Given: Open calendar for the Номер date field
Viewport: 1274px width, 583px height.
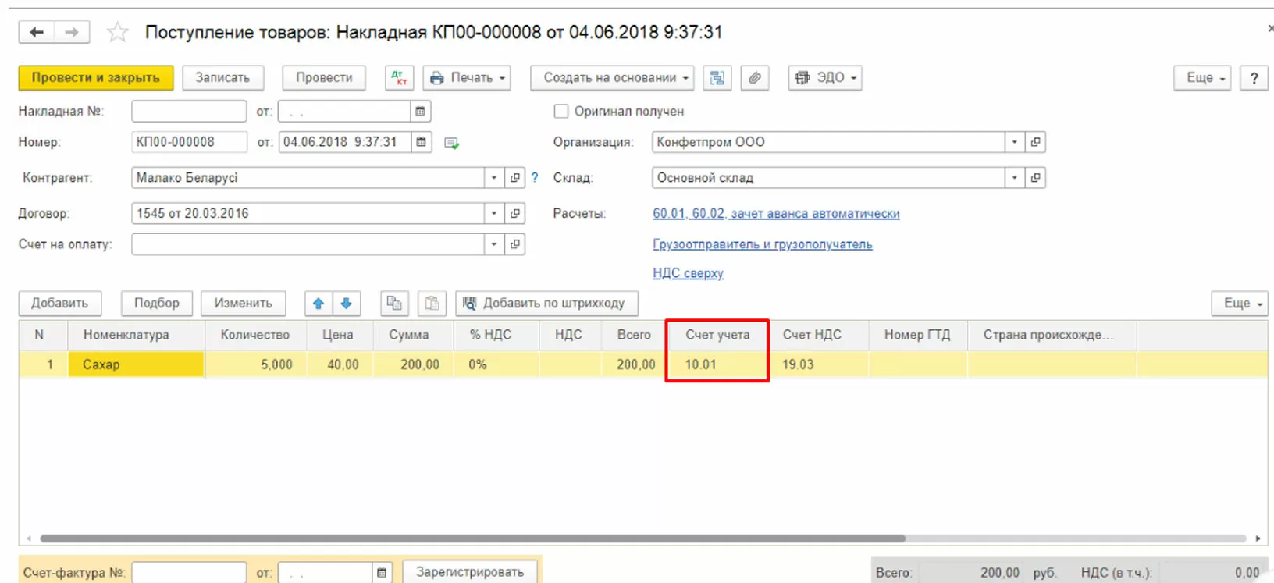Looking at the screenshot, I should (x=421, y=142).
